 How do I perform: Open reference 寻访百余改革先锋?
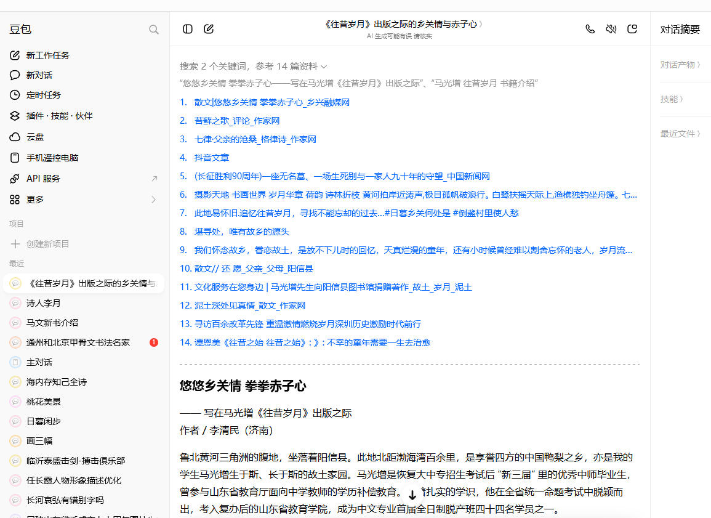pyautogui.click(x=307, y=324)
